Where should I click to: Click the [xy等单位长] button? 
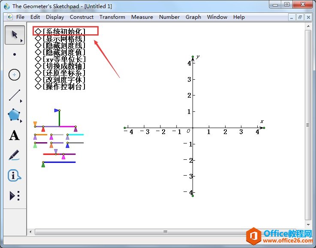[x=60, y=59]
